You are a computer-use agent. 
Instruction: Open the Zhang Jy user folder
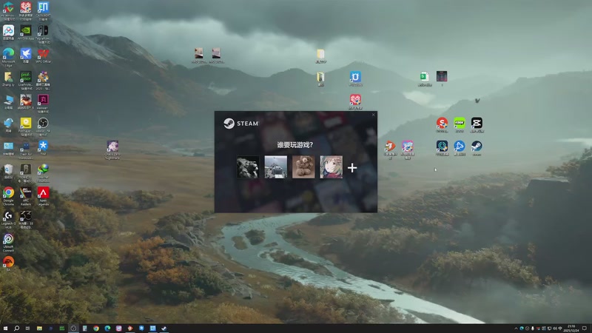[8, 79]
